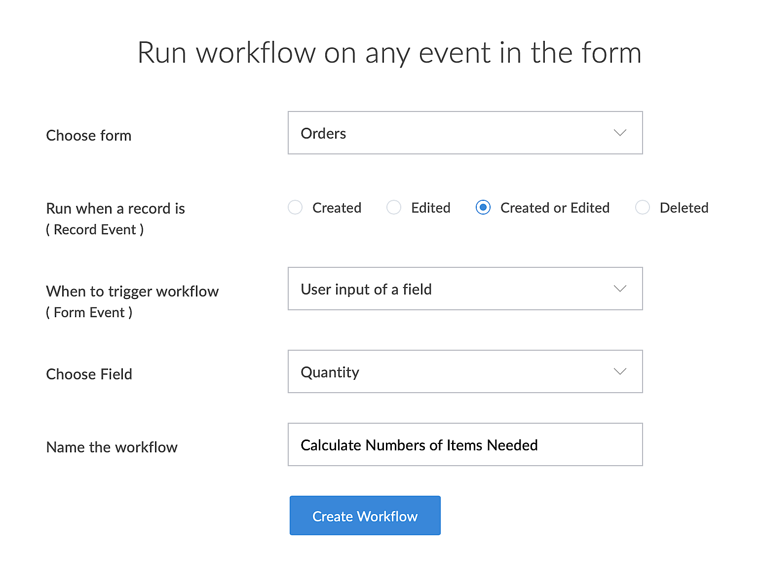This screenshot has height=587, width=762.
Task: Click the Run when a record is label
Action: point(115,209)
